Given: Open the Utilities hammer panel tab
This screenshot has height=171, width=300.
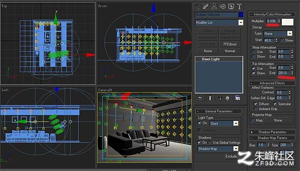Looking at the screenshot, I should tap(240, 7).
